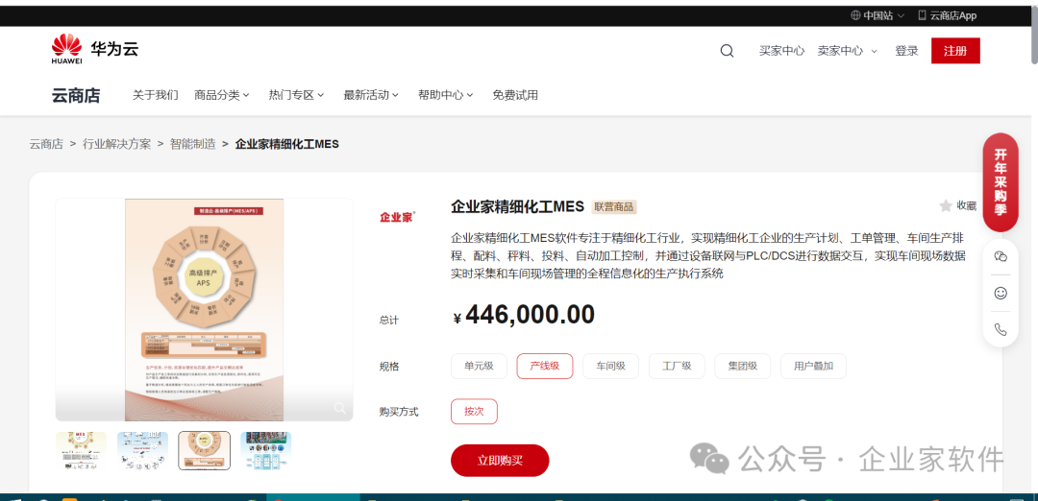The height and width of the screenshot is (501, 1038).
Task: Select the 车间级 specification
Action: tap(610, 367)
